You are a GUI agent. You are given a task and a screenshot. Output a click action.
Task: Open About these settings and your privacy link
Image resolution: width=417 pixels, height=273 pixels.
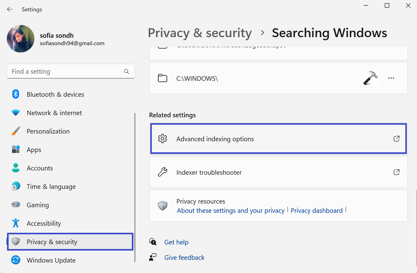pyautogui.click(x=231, y=211)
